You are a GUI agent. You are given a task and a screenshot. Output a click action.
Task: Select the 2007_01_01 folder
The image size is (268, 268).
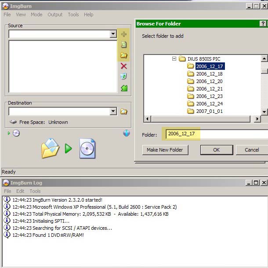[x=210, y=111]
